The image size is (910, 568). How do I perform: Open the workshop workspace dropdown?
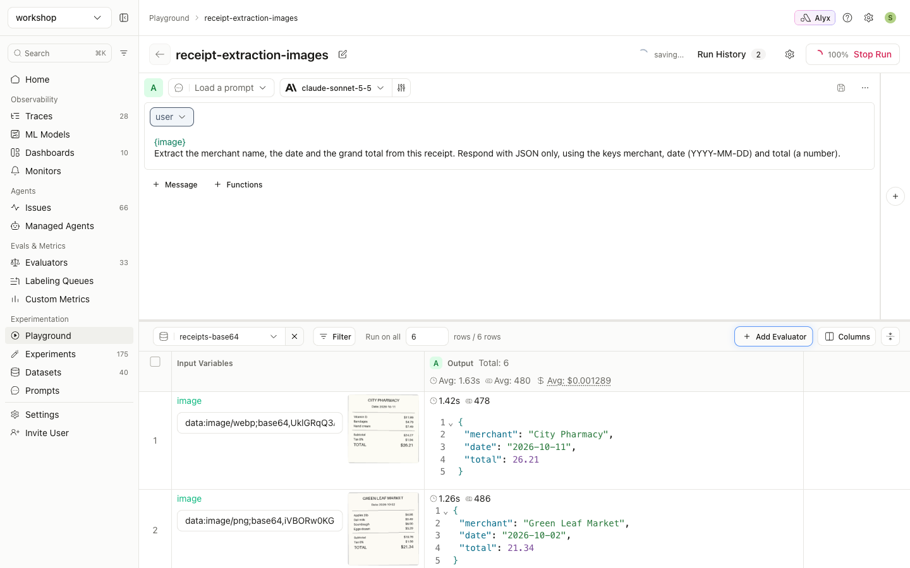(59, 18)
